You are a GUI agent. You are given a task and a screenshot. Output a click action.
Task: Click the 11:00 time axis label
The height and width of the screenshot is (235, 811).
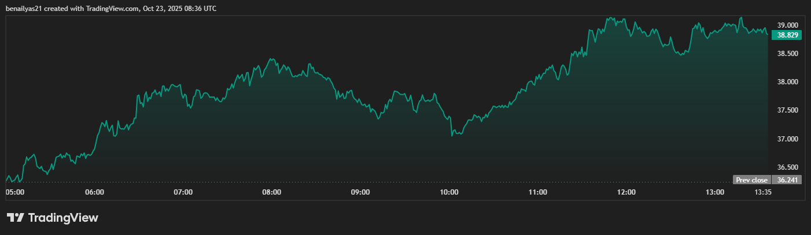pos(538,192)
